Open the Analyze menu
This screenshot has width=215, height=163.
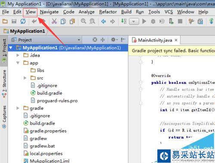click(x=86, y=12)
